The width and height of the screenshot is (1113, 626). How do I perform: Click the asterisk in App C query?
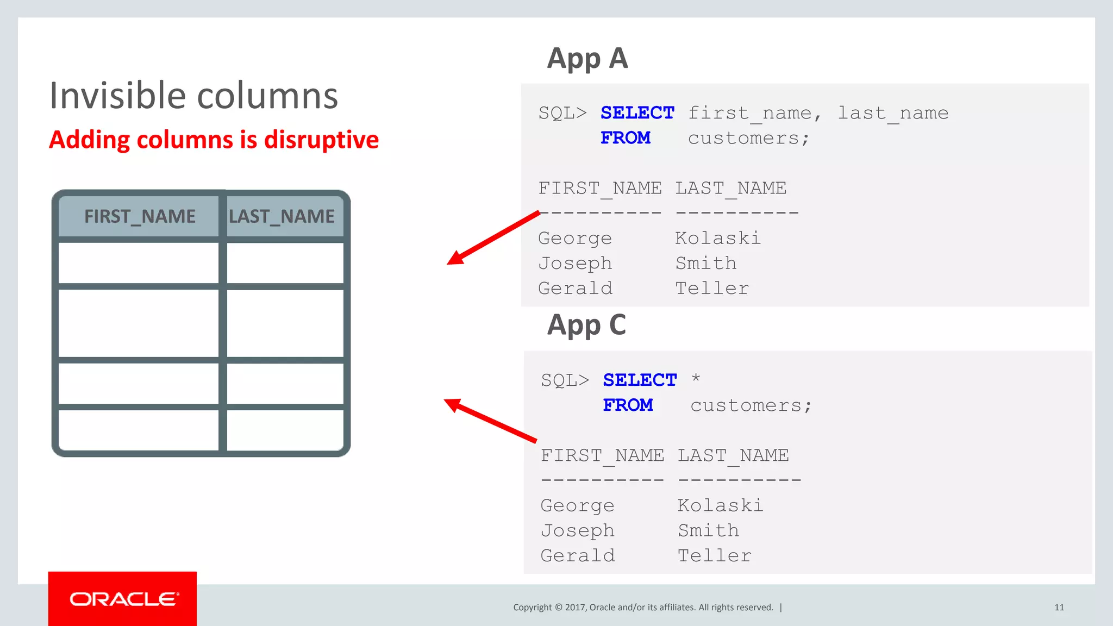click(x=696, y=378)
